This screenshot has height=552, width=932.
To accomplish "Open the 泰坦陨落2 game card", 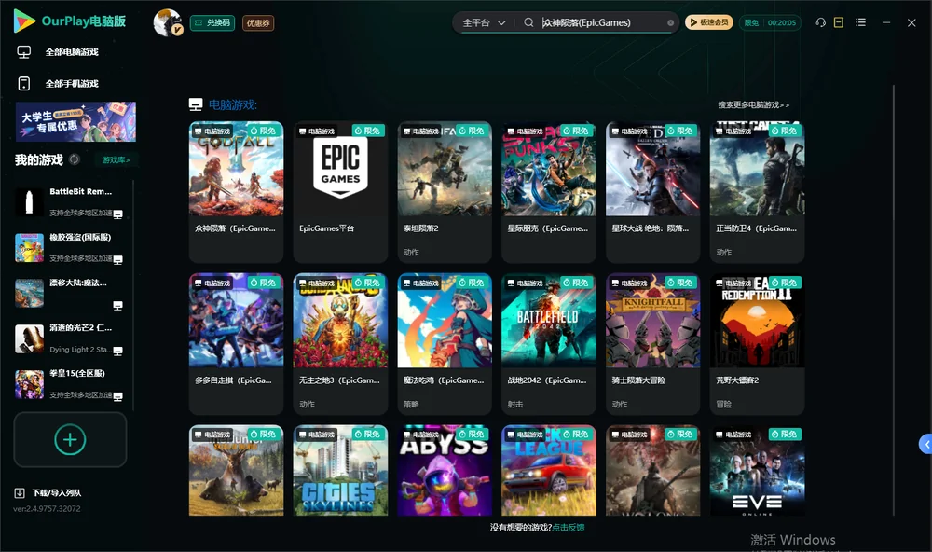I will click(445, 191).
